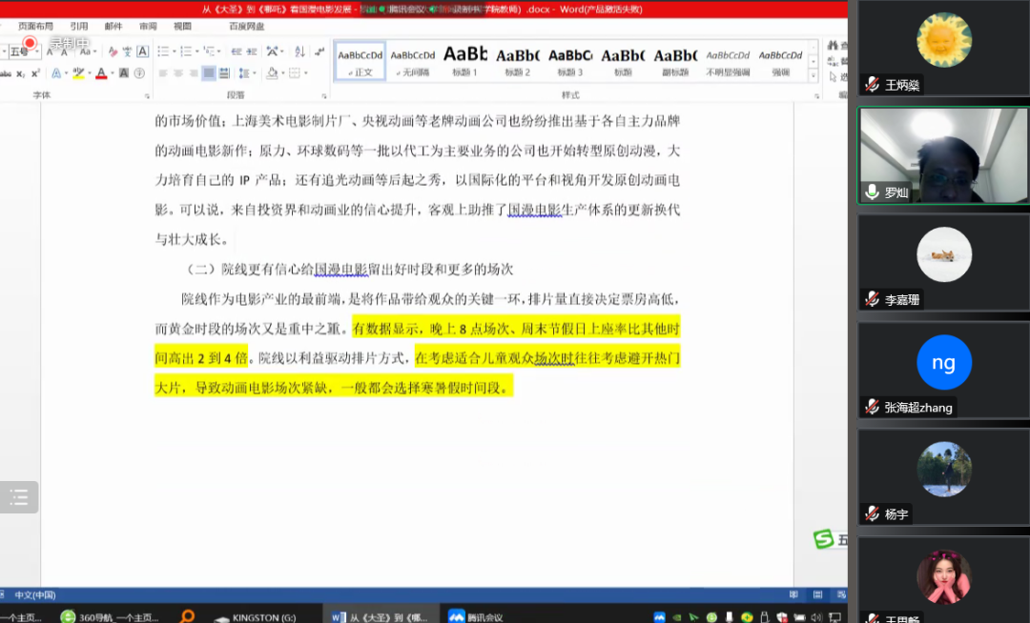Clear formatting with the eraser icon

pos(113,51)
